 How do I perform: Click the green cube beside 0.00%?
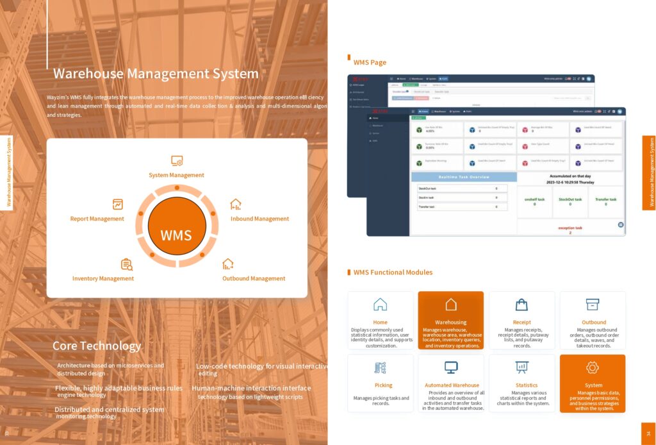tap(419, 147)
